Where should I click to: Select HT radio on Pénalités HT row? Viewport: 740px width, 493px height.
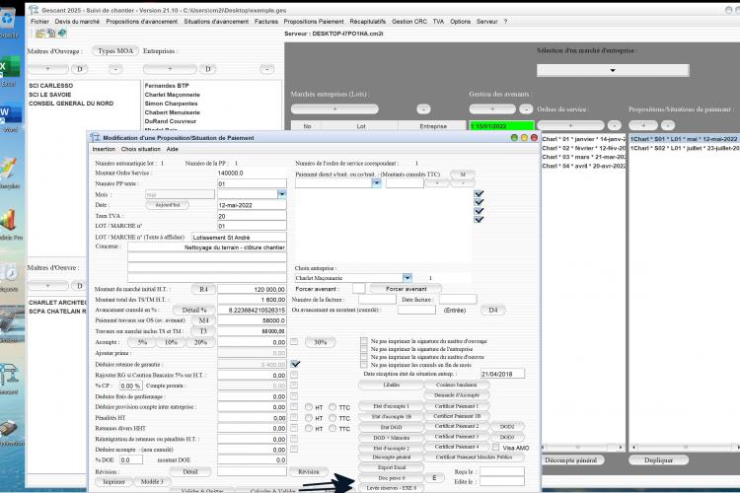[309, 418]
